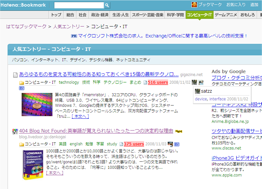The height and width of the screenshot is (189, 262).
Task: Click the テクノロジー tag
Action: [x=115, y=82]
